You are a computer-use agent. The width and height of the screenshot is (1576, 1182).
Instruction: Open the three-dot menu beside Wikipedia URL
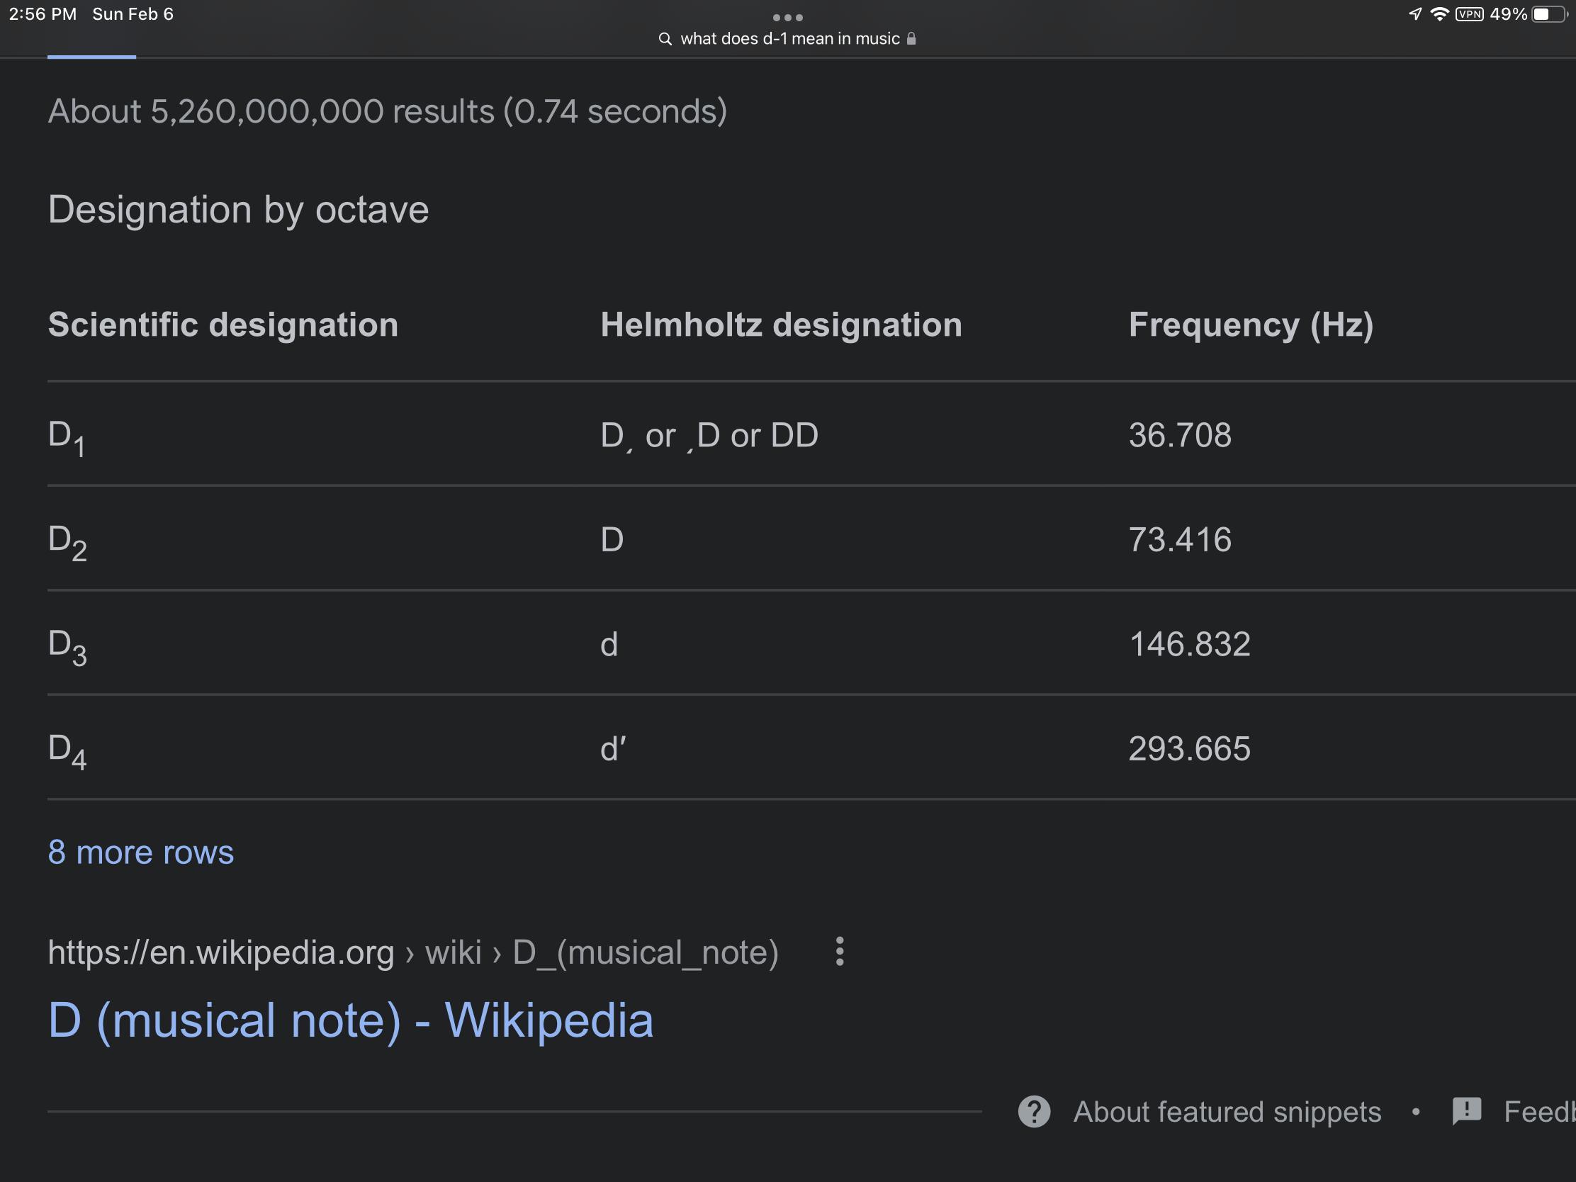tap(840, 952)
